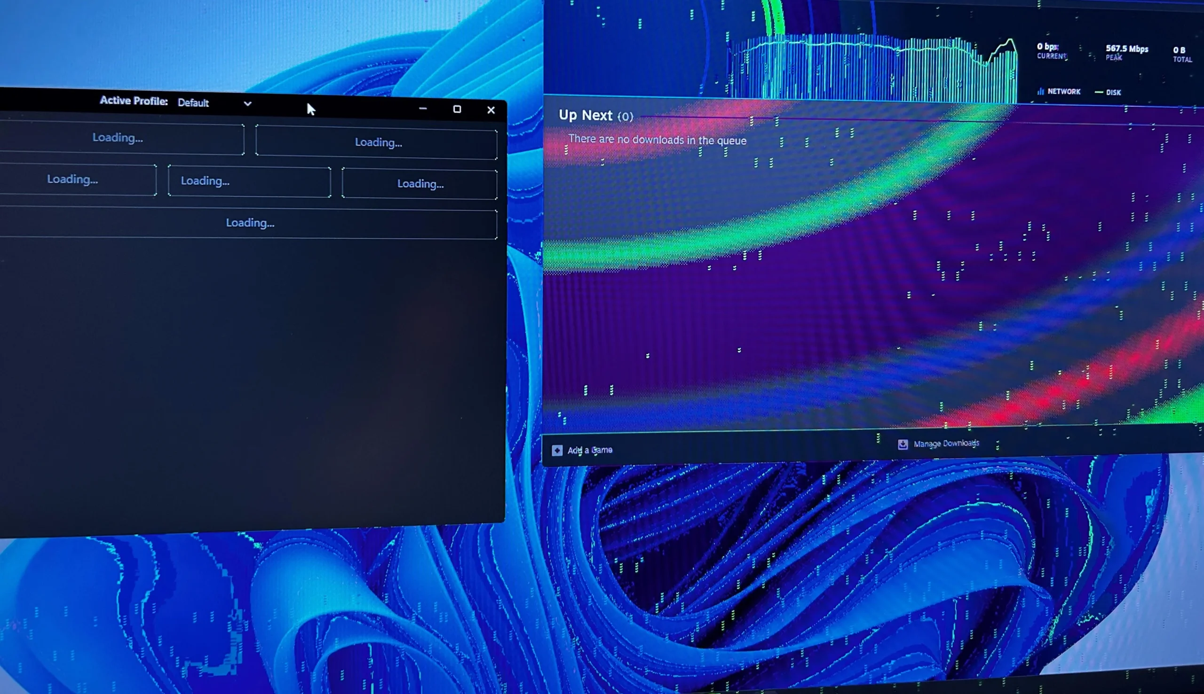This screenshot has height=694, width=1204.
Task: Close the Active Profile window
Action: [491, 110]
